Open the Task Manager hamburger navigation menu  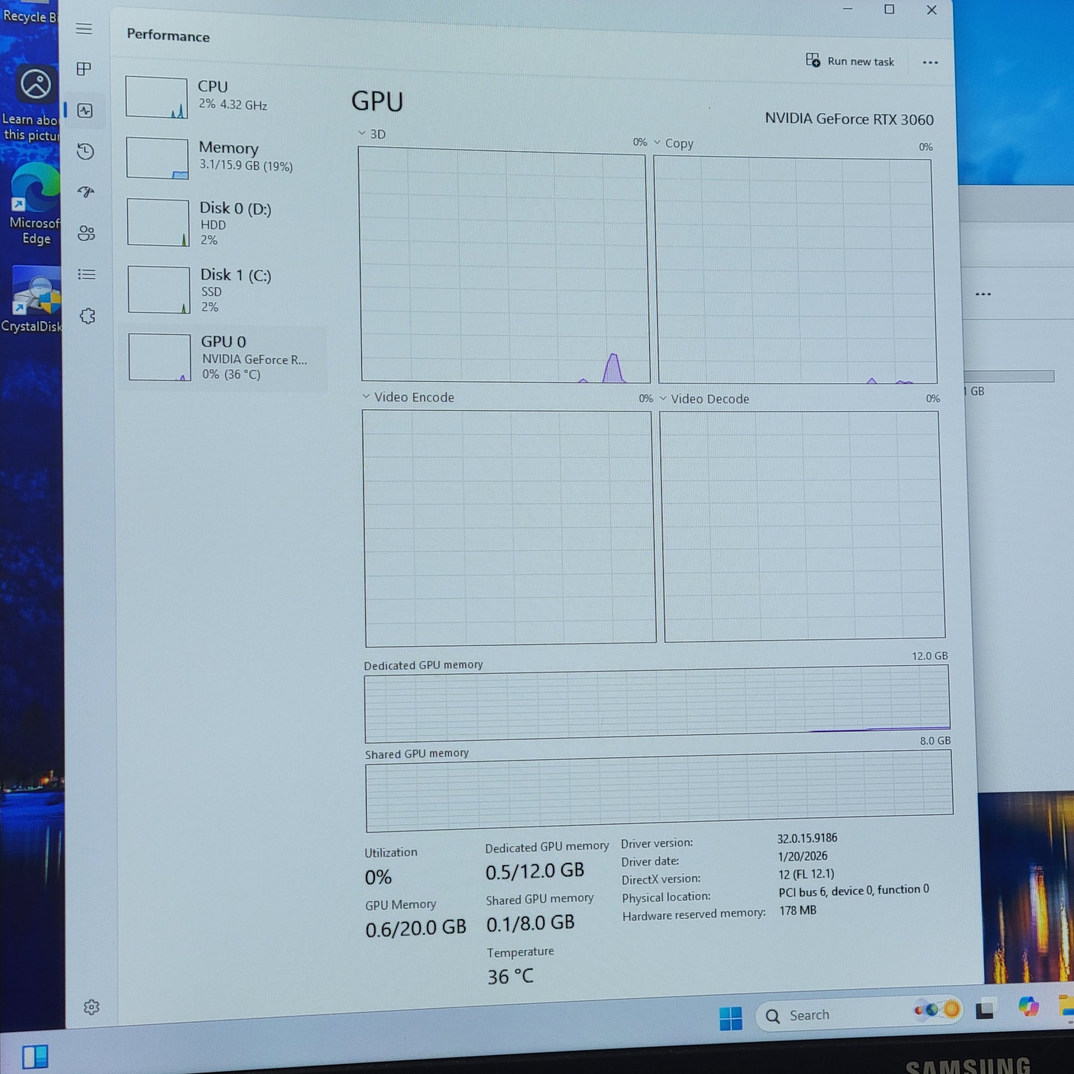click(84, 28)
